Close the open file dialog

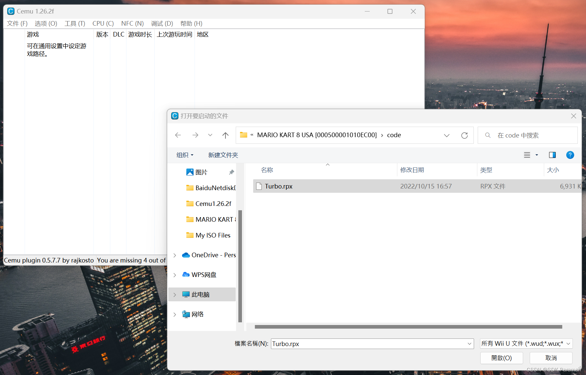point(573,116)
